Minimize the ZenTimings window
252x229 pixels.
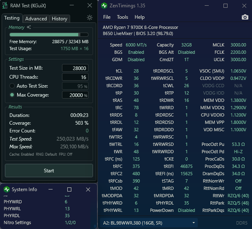[207, 6]
